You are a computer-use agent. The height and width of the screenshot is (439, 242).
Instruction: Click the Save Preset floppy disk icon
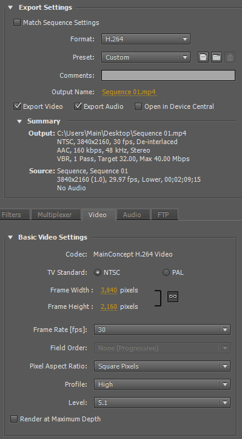pyautogui.click(x=203, y=57)
